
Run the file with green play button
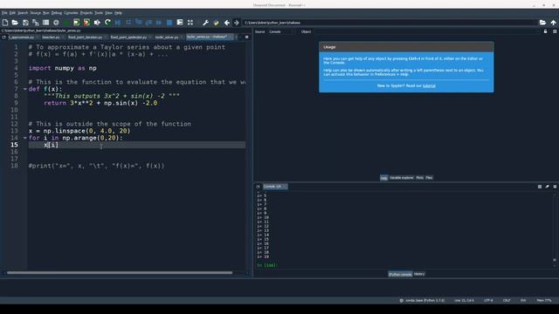tap(66, 23)
